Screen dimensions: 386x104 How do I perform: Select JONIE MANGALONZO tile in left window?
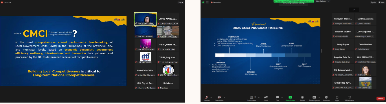(x=168, y=19)
